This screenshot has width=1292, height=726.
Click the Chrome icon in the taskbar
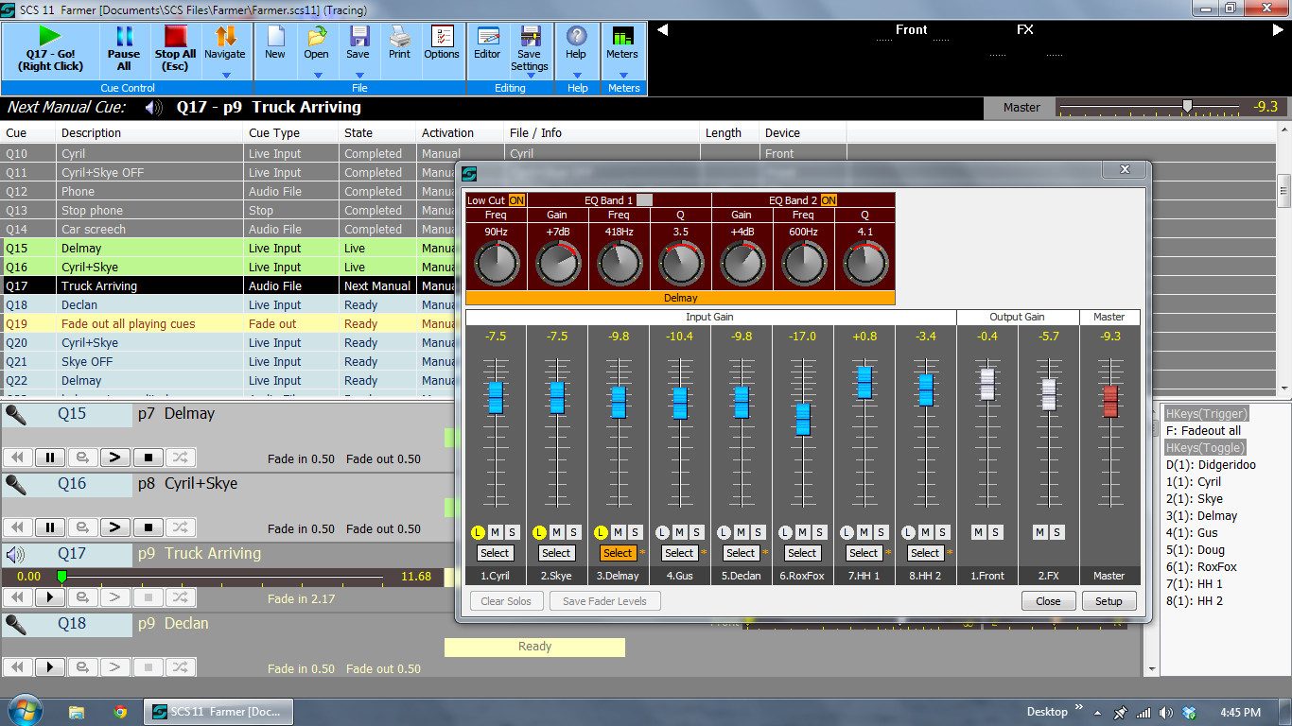tap(120, 712)
